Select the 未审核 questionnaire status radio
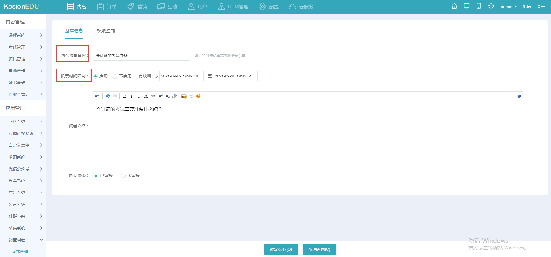551x257 pixels. (x=123, y=176)
